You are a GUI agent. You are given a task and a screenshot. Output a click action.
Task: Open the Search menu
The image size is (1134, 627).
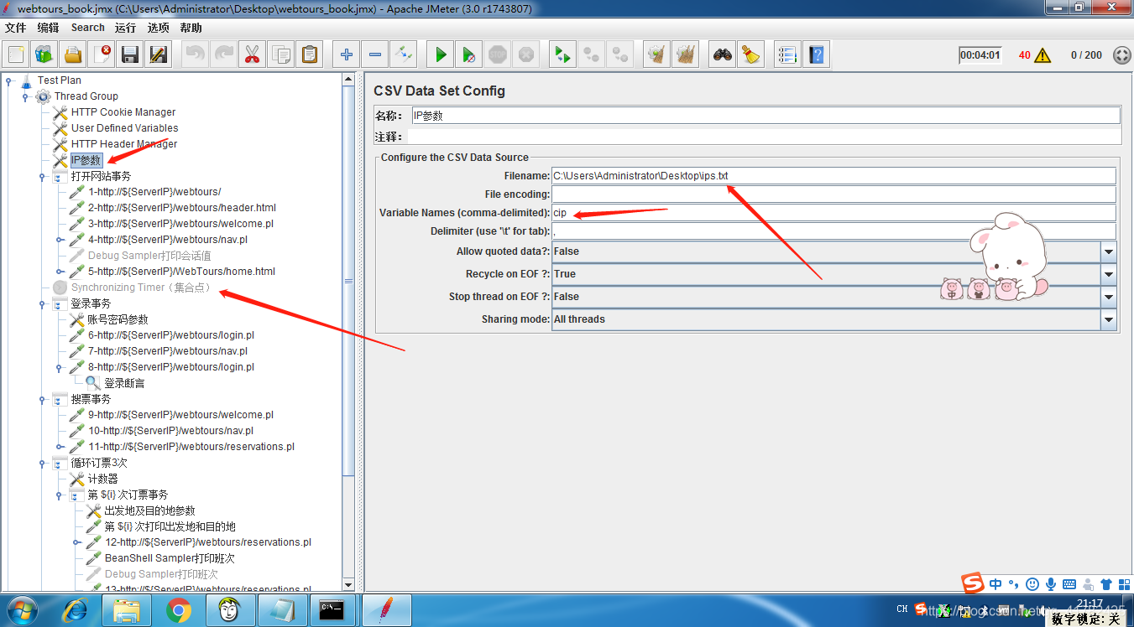point(87,28)
